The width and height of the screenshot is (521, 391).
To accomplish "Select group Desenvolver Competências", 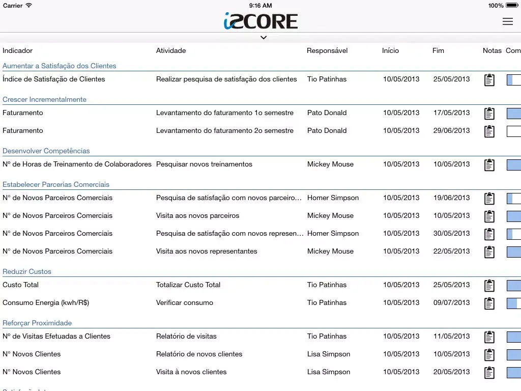I will tap(46, 151).
